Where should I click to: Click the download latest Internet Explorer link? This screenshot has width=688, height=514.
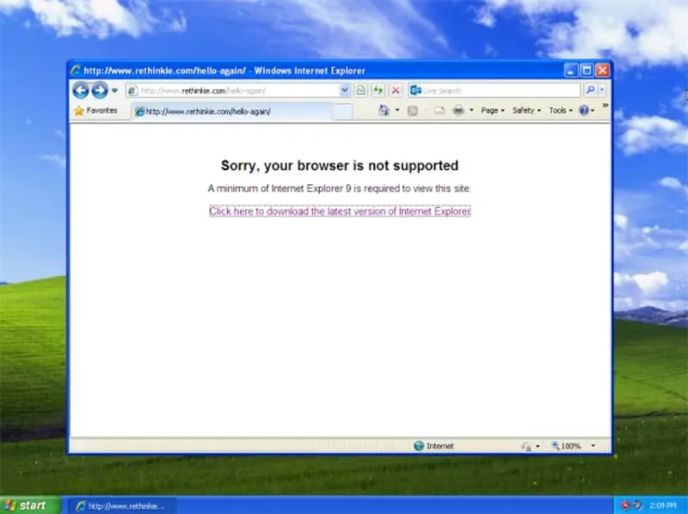click(339, 211)
